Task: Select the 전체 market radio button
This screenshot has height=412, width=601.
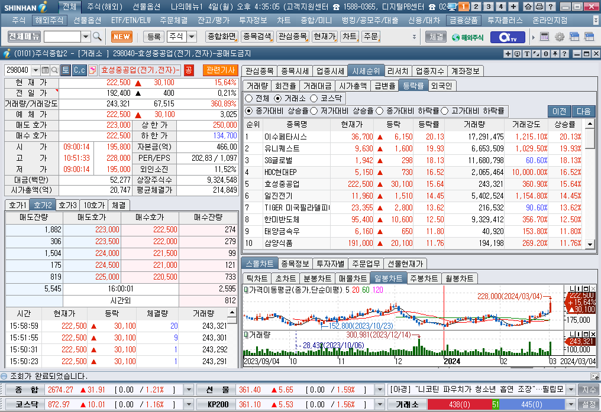Action: pos(249,98)
